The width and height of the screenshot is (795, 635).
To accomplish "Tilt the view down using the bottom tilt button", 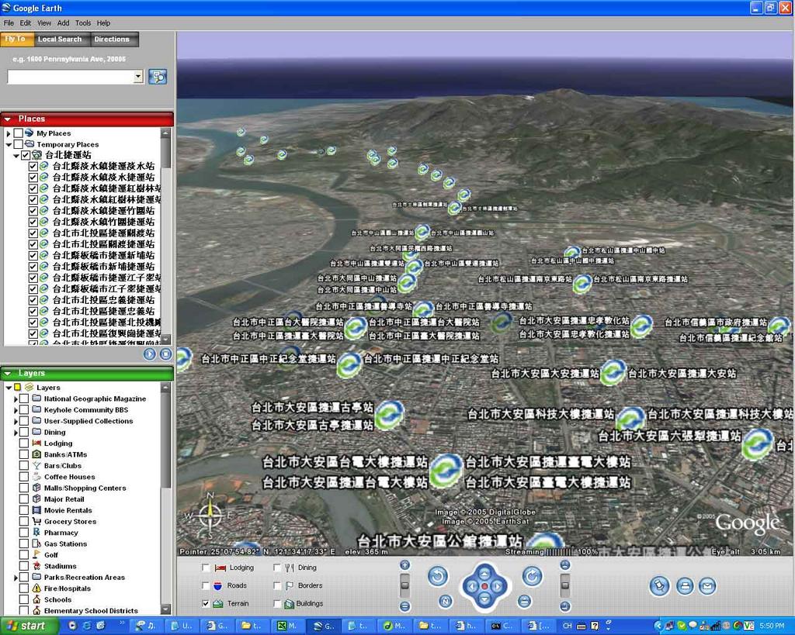I will click(565, 606).
